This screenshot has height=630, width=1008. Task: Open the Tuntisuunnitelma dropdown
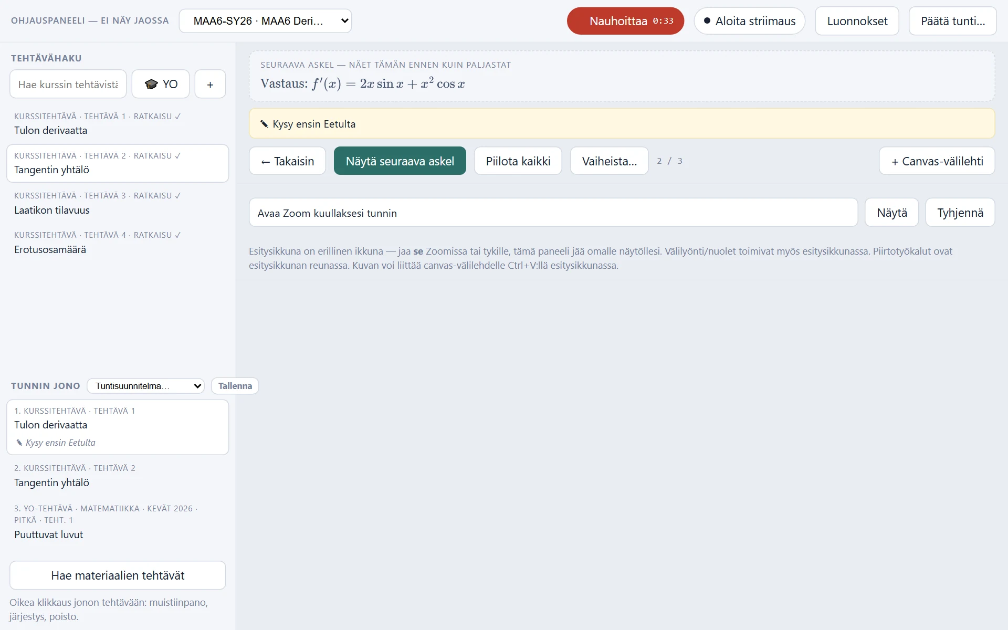point(145,386)
